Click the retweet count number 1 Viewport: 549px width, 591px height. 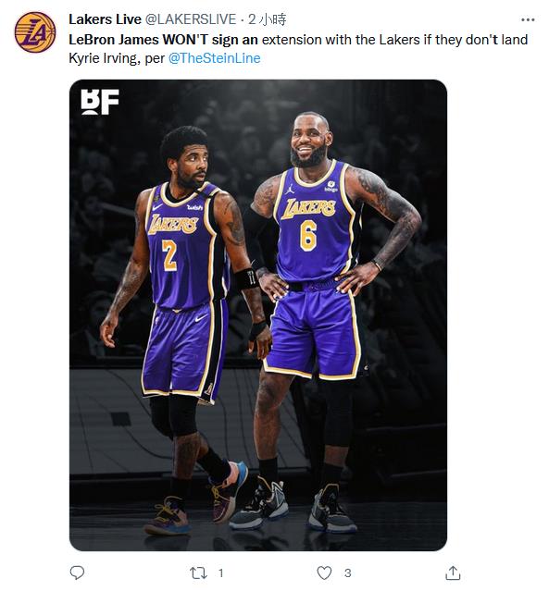[x=220, y=573]
